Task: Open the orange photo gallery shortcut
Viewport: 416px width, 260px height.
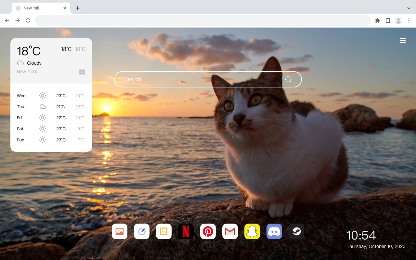Action: (x=120, y=231)
